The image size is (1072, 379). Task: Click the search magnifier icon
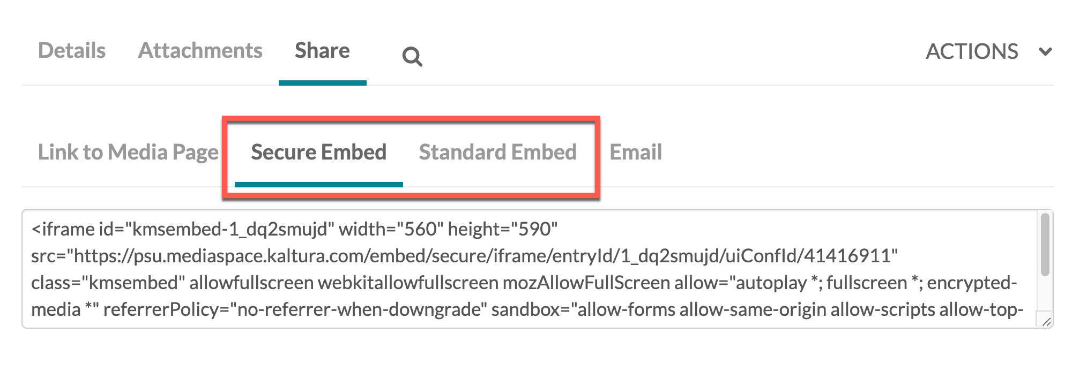click(x=412, y=56)
